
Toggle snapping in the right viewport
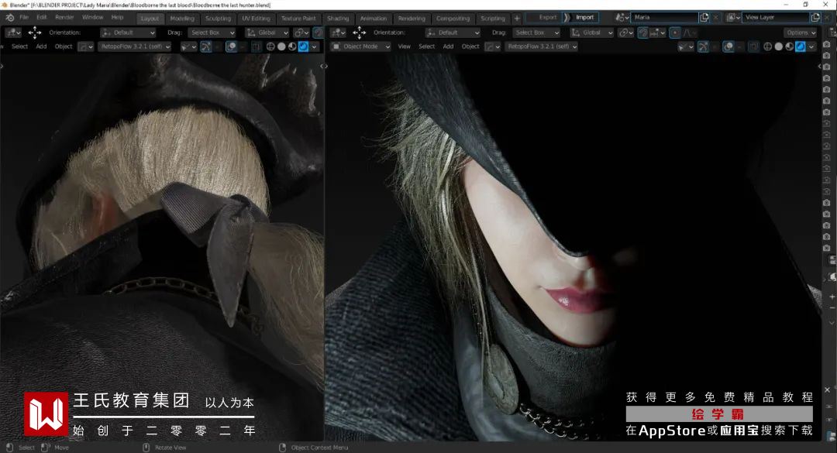642,33
